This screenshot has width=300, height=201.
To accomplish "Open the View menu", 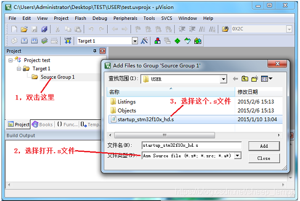I will pos(42,18).
